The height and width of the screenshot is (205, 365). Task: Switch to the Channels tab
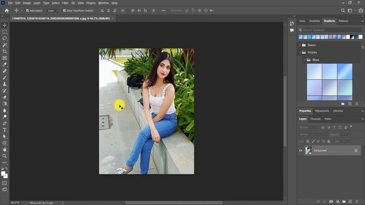(315, 119)
